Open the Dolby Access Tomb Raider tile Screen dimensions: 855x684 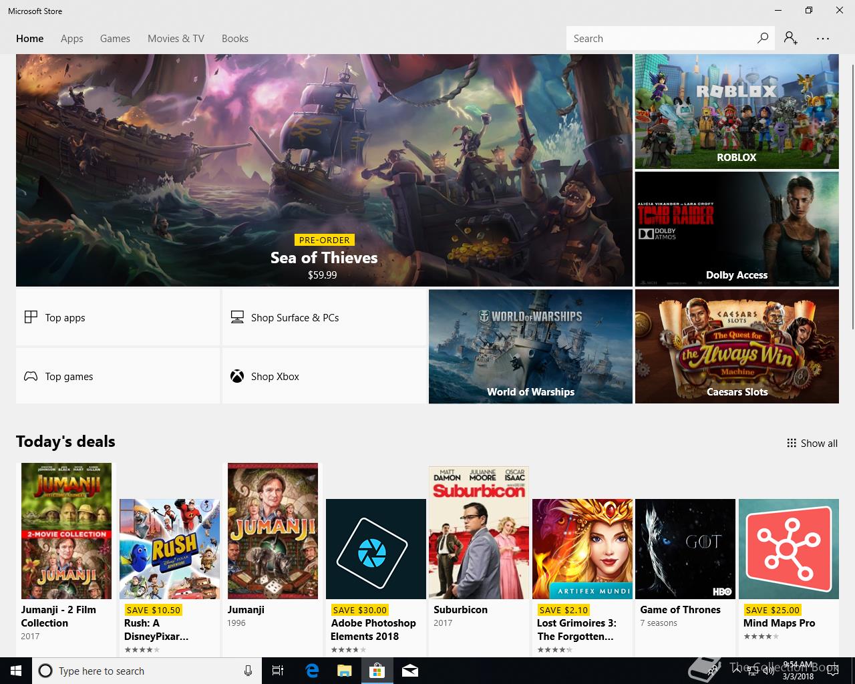[x=737, y=229]
